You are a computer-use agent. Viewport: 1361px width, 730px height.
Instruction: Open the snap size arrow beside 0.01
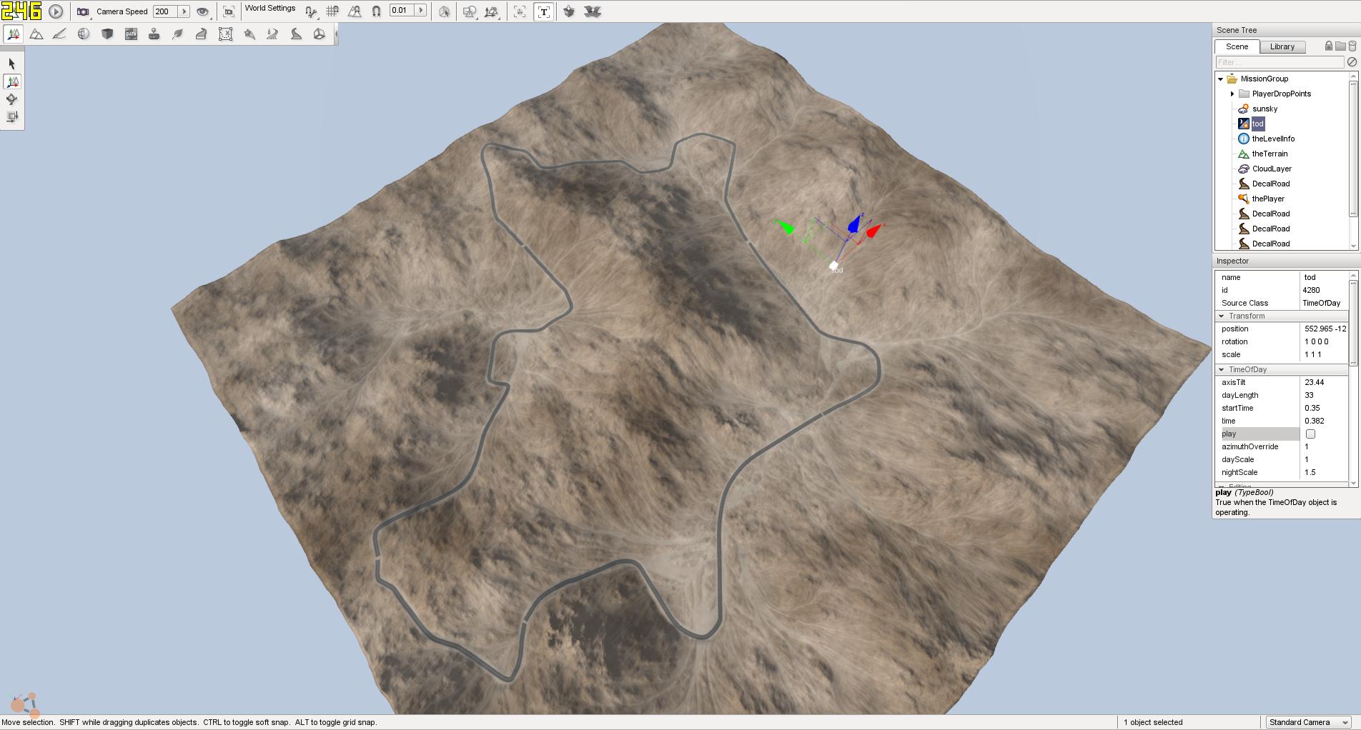[x=421, y=11]
